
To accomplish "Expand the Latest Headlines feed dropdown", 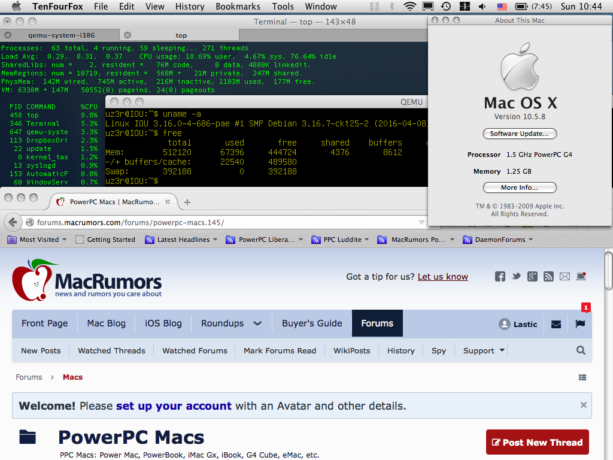I will (x=215, y=240).
